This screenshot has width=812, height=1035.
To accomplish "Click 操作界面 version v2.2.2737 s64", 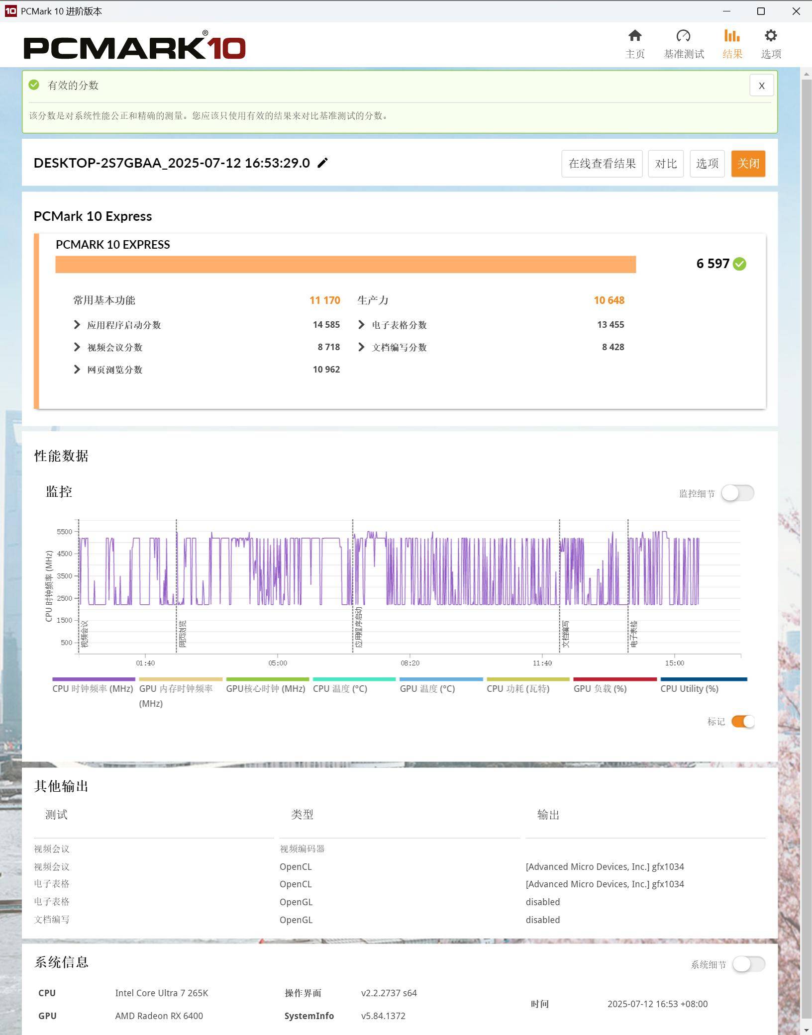I will point(389,993).
